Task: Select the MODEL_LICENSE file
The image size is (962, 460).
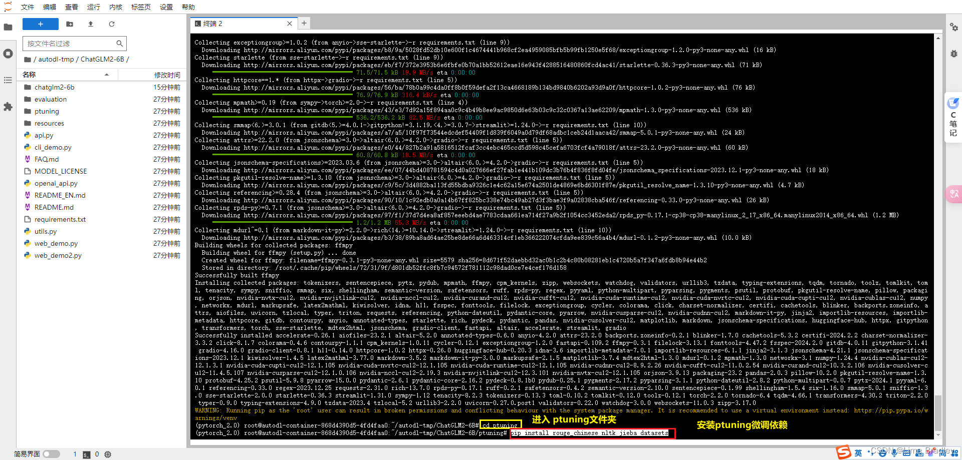Action: tap(102, 171)
